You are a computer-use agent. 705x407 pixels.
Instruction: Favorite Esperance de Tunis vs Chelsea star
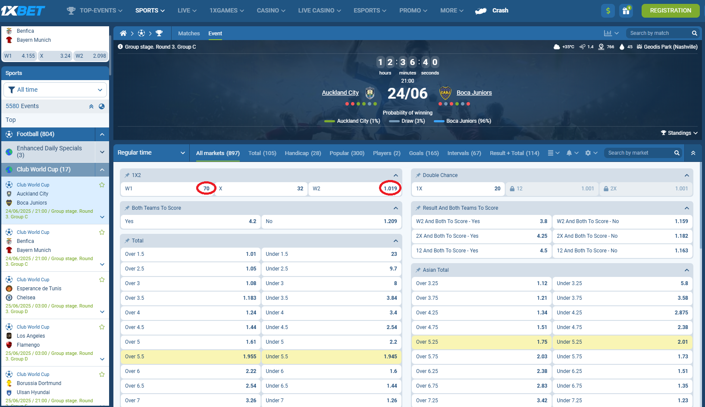(x=102, y=280)
